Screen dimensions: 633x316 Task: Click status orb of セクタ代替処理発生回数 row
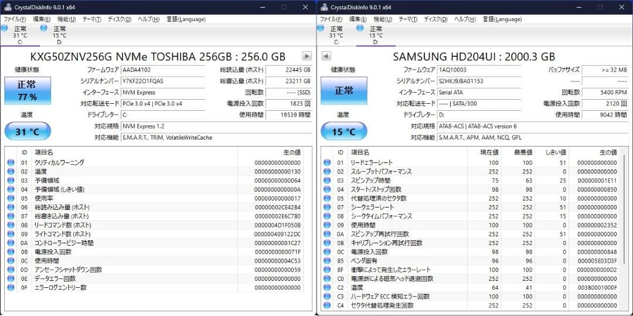327,305
